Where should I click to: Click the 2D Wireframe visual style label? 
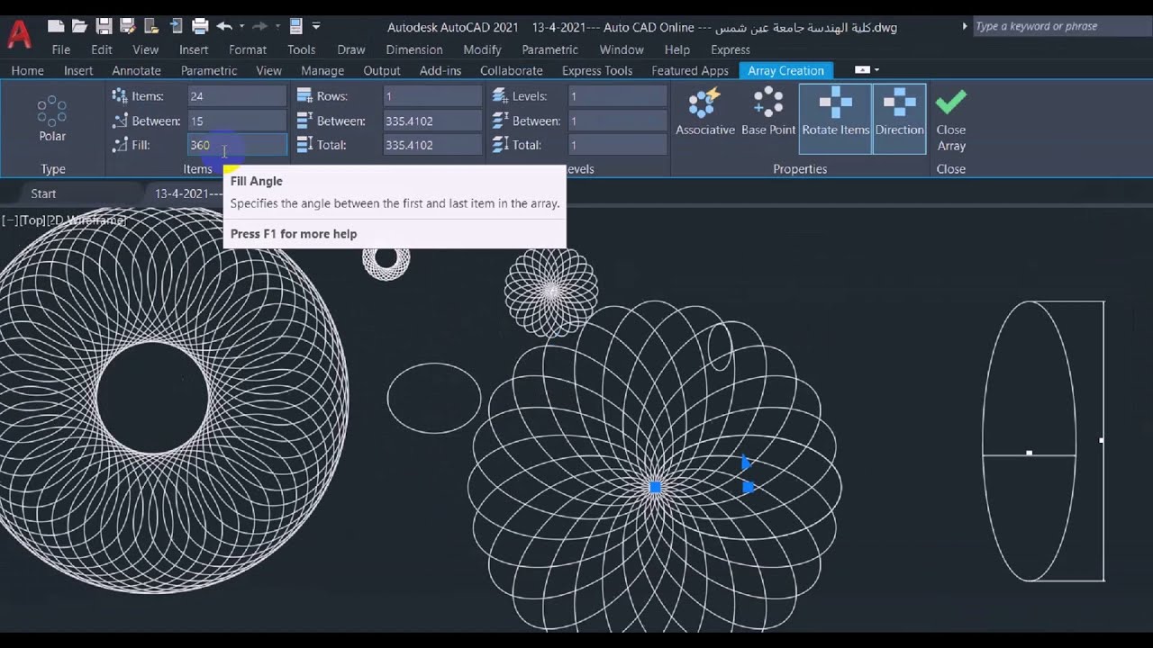click(x=86, y=220)
